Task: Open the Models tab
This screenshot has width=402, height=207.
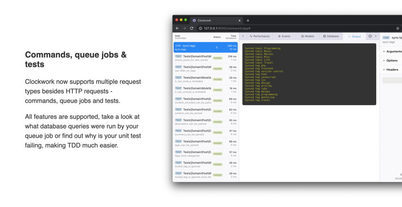Action: pos(308,36)
